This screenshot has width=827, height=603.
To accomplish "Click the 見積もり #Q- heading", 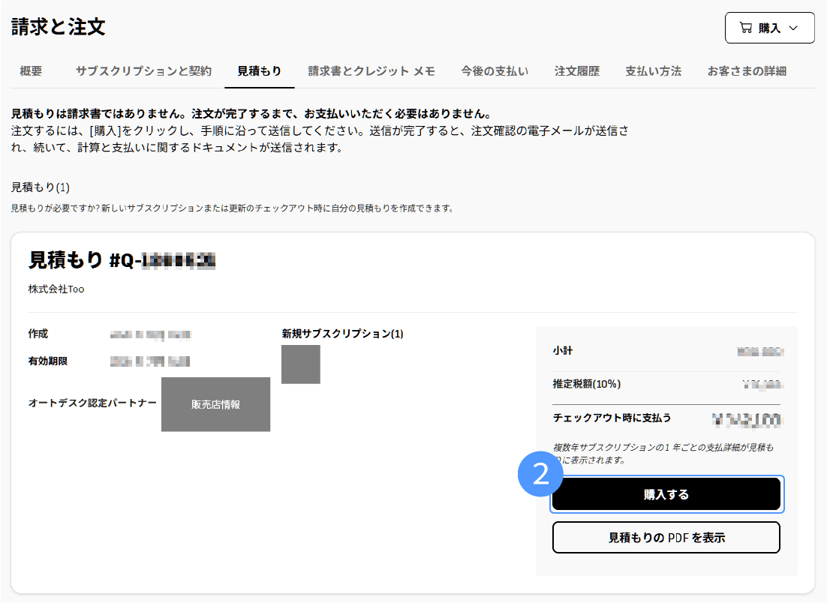I will coord(122,259).
